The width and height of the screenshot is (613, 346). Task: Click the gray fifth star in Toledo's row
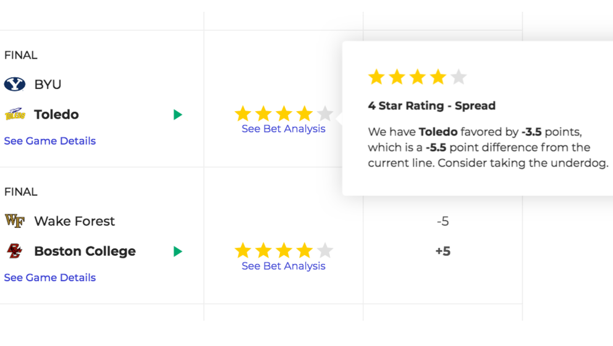click(x=325, y=114)
